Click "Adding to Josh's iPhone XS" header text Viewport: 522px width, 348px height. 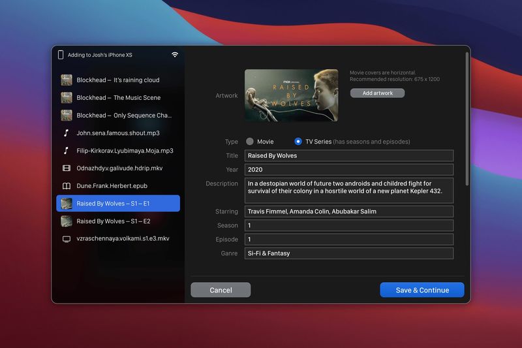point(100,55)
